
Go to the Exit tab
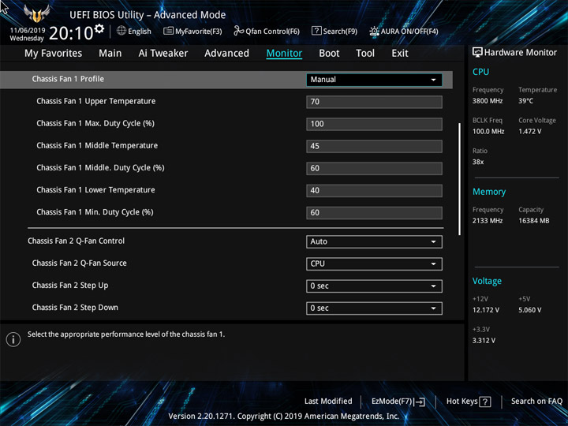(400, 54)
